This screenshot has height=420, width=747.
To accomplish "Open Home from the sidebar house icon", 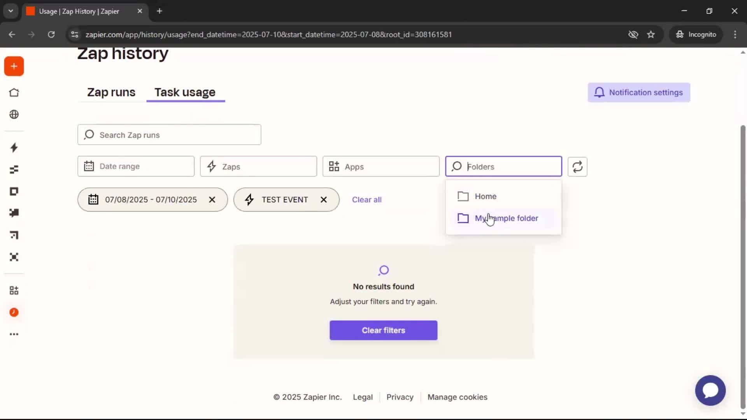I will [14, 93].
